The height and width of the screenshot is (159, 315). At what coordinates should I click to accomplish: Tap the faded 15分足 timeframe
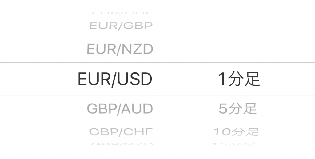point(234,144)
